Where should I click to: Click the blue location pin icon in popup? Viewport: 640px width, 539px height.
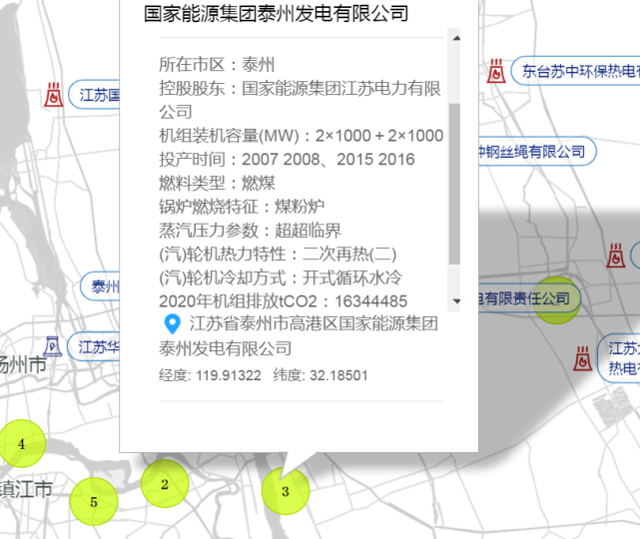point(173,324)
